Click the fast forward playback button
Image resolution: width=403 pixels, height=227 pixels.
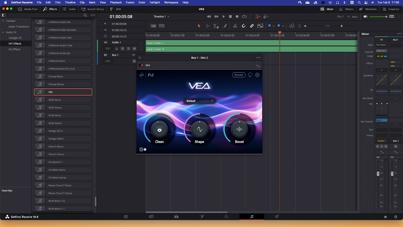coord(216,16)
